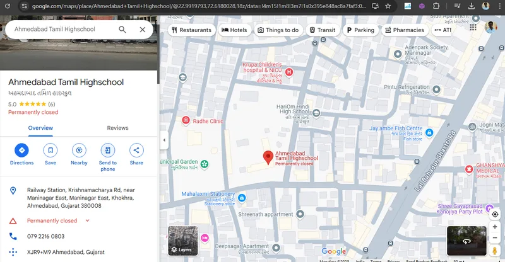The image size is (505, 262).
Task: Open the Layers map type selector
Action: tap(183, 241)
